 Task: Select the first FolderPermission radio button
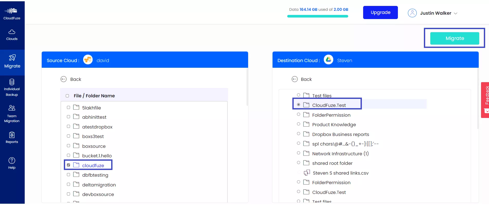point(299,114)
